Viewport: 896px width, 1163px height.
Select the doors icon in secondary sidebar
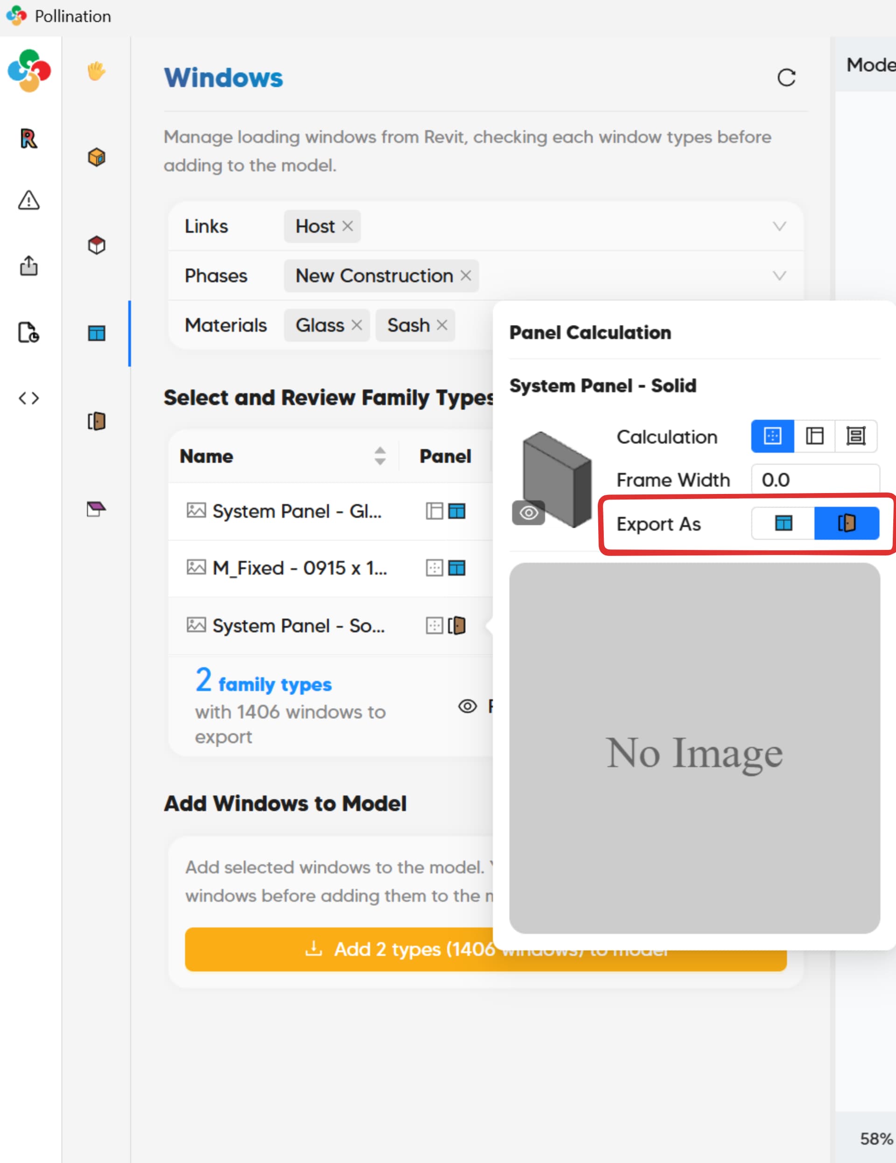pos(96,421)
